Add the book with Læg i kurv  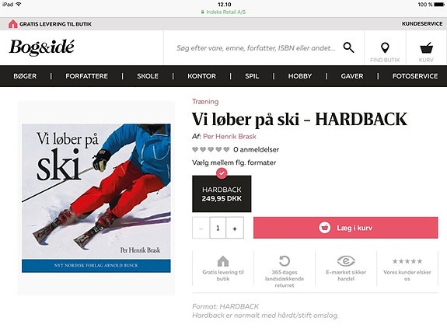point(345,228)
